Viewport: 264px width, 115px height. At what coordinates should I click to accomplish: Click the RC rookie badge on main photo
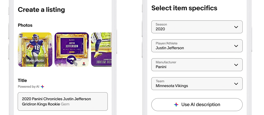point(21,35)
